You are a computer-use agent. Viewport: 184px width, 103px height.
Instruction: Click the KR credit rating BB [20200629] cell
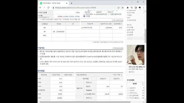pyautogui.click(x=59, y=32)
